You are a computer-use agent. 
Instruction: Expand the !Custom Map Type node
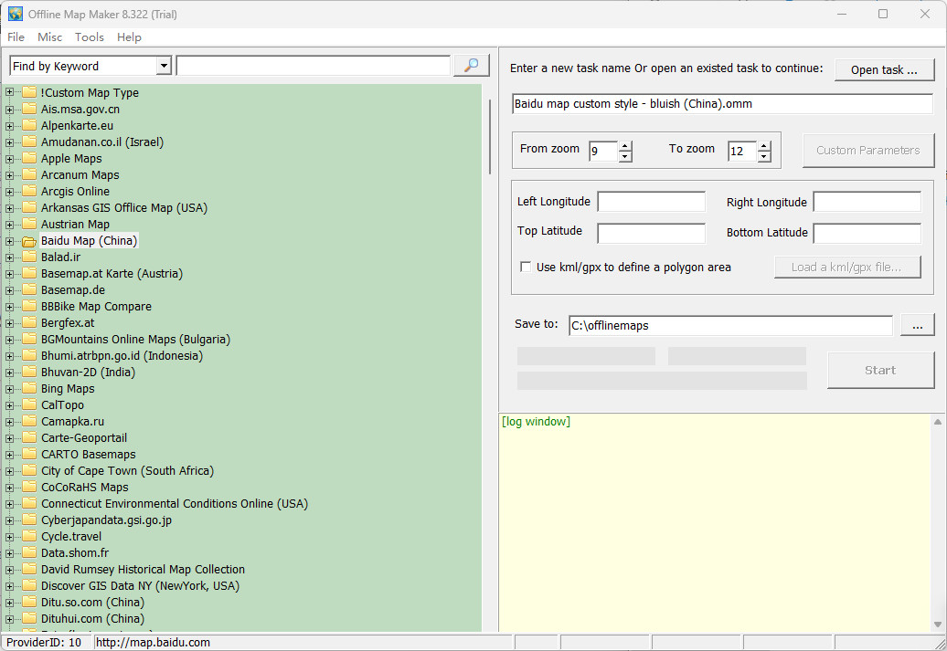tap(9, 93)
